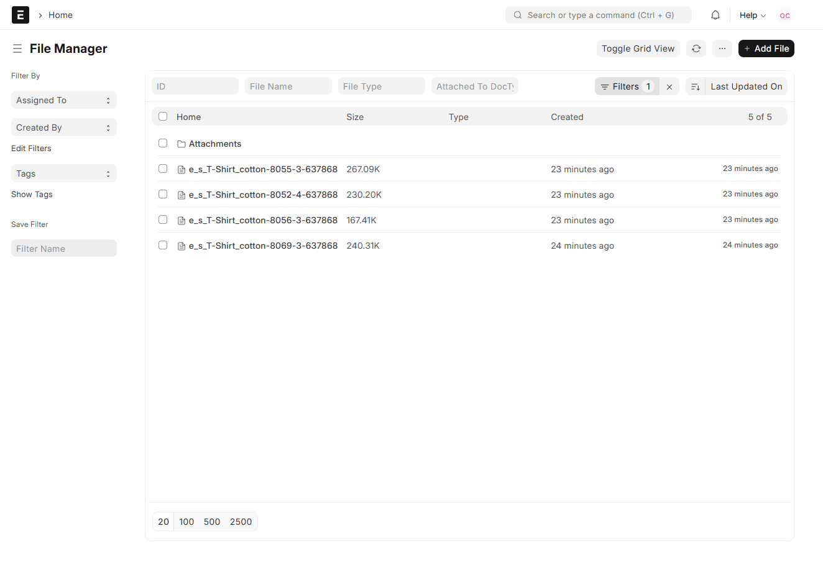This screenshot has width=823, height=569.
Task: Open file e_s_T-Shirt_cotton-8069-3-637868
Action: (x=263, y=246)
